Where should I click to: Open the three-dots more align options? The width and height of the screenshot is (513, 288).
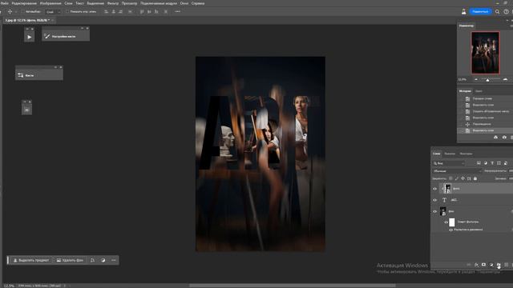pyautogui.click(x=178, y=11)
